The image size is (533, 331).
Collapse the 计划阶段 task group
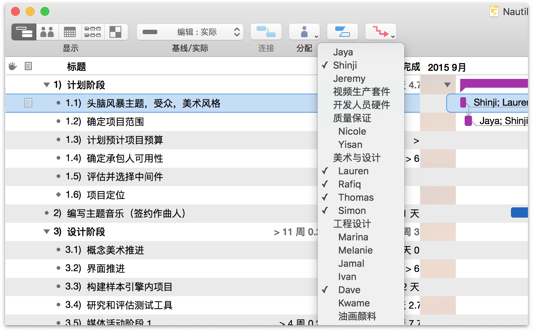[47, 85]
